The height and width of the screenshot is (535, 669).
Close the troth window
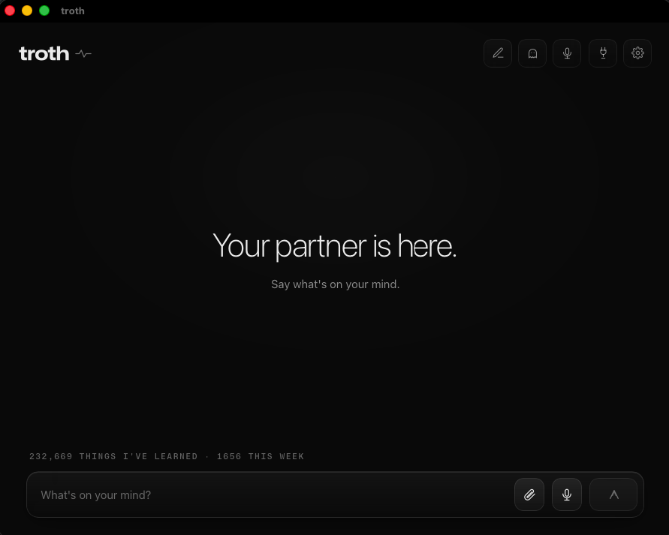tap(10, 11)
